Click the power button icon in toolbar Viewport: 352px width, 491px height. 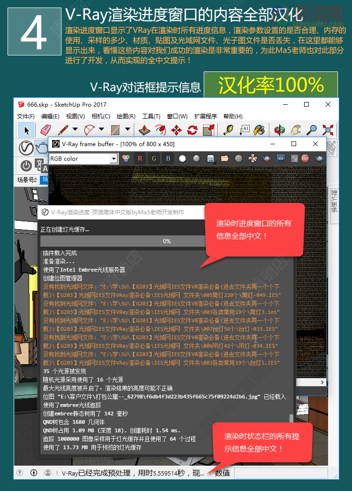point(26,166)
